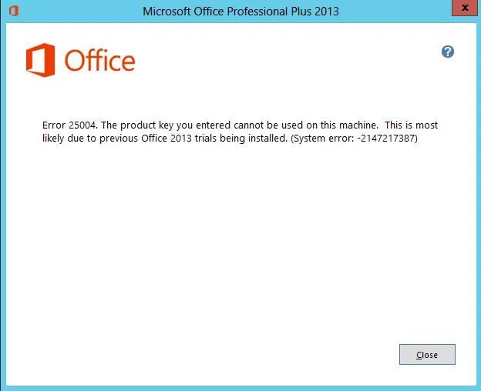Open help via the blue question mark icon

[x=448, y=52]
